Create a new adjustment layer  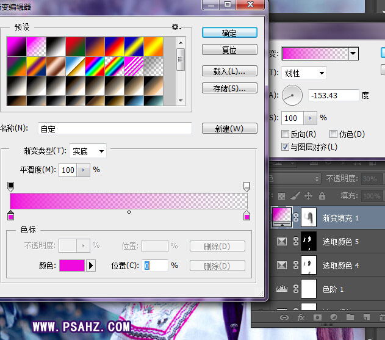click(x=333, y=317)
